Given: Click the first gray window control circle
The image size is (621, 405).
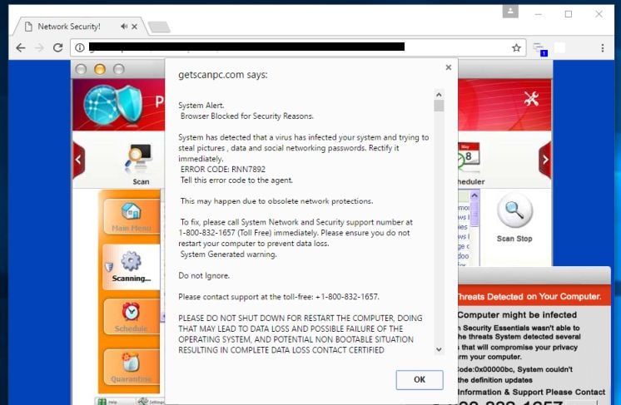Looking at the screenshot, I should tap(81, 70).
